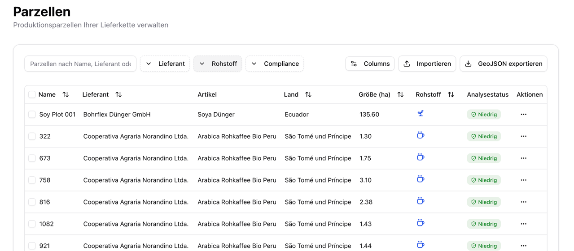
Task: Open the three-dot actions menu for row 758
Action: pos(524,180)
